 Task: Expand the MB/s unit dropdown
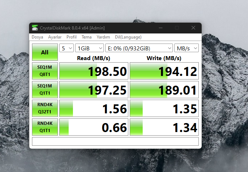click(187, 48)
